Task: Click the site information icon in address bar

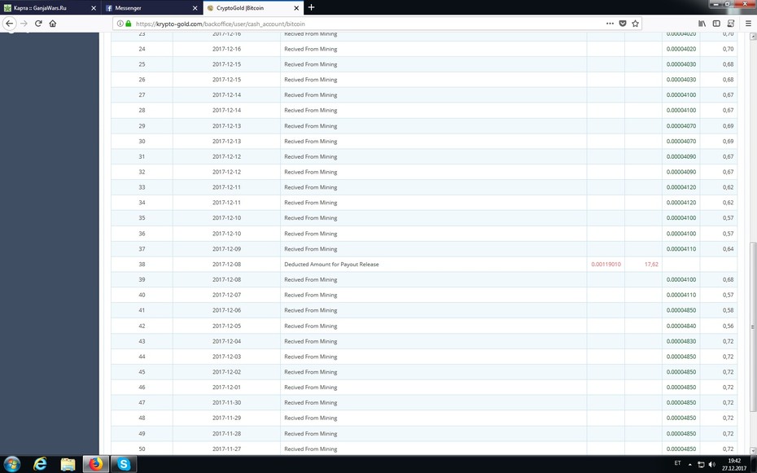Action: coord(120,23)
